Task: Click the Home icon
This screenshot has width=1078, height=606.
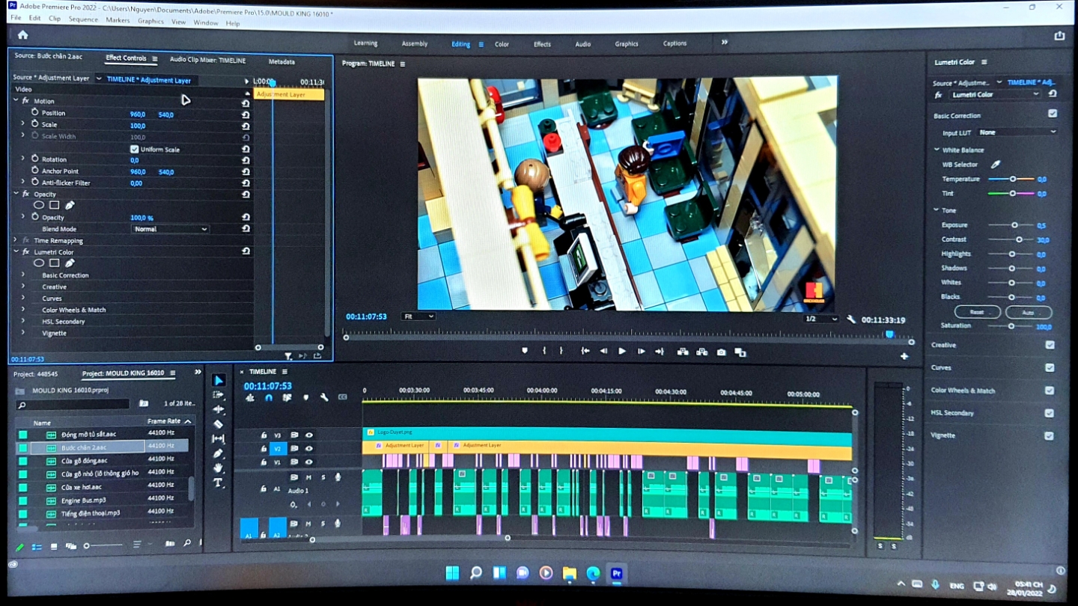Action: coord(22,34)
